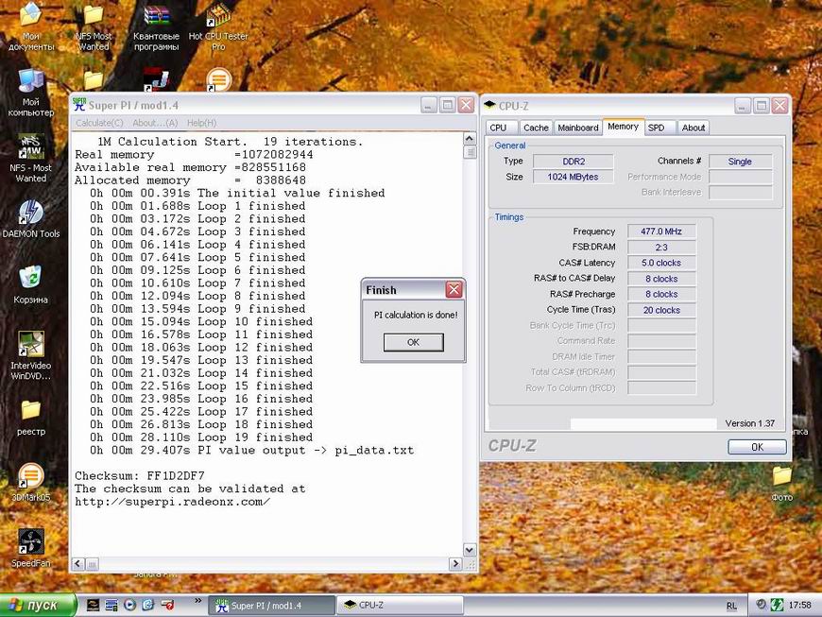The width and height of the screenshot is (822, 617).
Task: Expand hidden Quick Launch icons chevron
Action: [198, 599]
